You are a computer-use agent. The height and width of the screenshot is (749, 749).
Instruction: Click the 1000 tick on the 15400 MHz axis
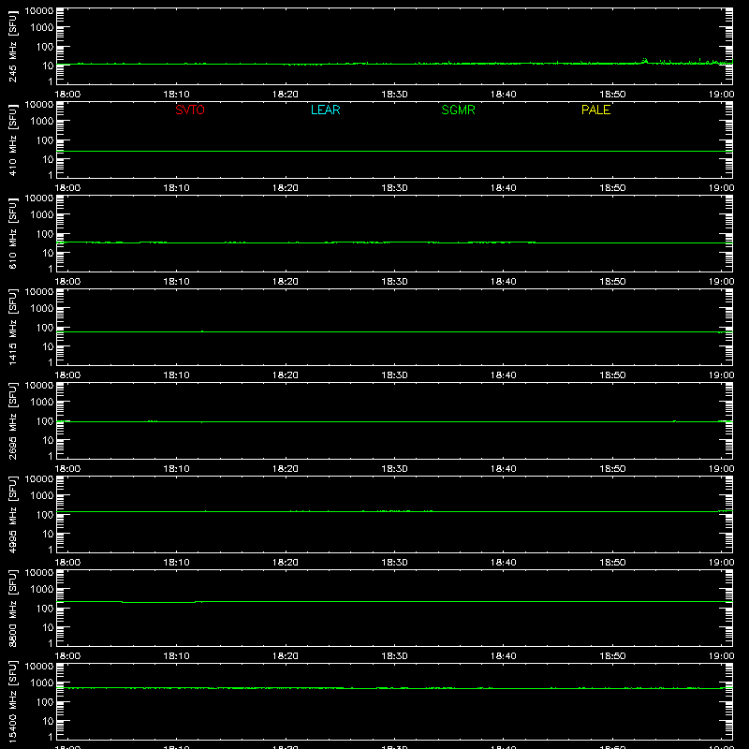point(42,683)
